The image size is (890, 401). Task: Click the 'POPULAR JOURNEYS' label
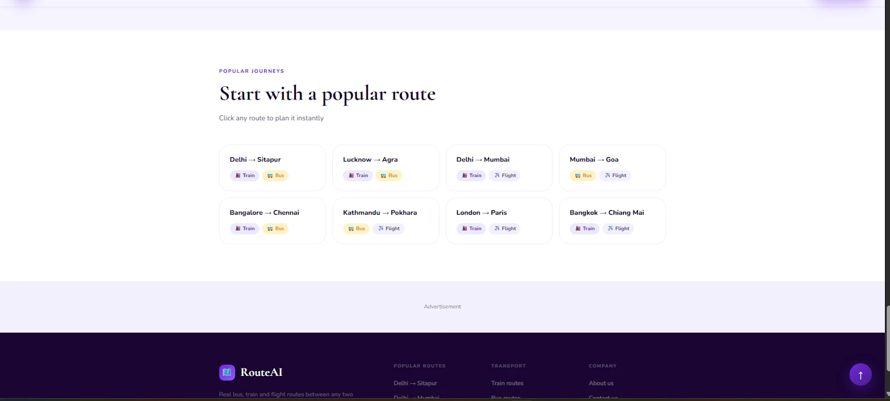pyautogui.click(x=251, y=71)
